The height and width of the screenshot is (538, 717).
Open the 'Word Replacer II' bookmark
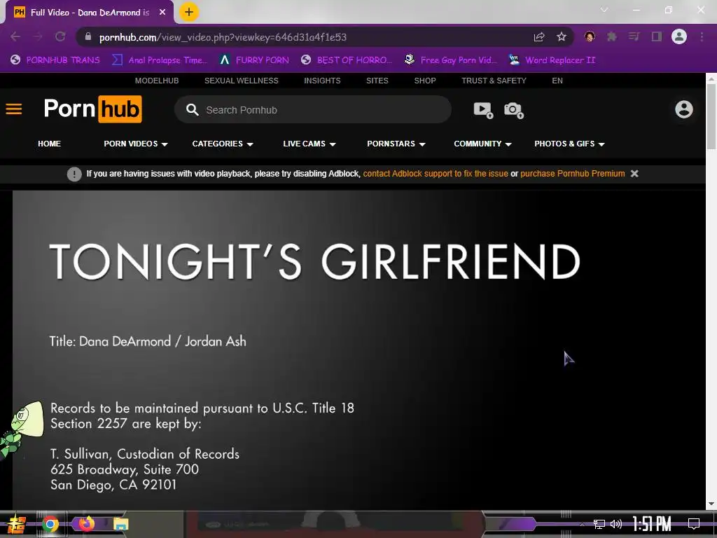pyautogui.click(x=552, y=60)
